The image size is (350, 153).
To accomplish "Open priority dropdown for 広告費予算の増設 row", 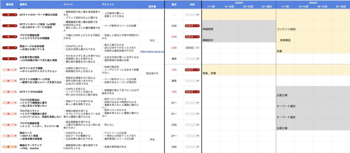I will click(15, 58).
